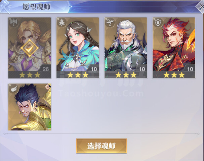The image size is (204, 161).
Task: Click the 选择魂师 confirm button
Action: point(101,146)
